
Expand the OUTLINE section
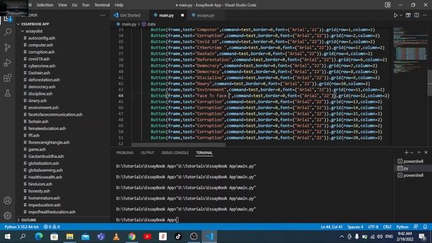pyautogui.click(x=28, y=220)
